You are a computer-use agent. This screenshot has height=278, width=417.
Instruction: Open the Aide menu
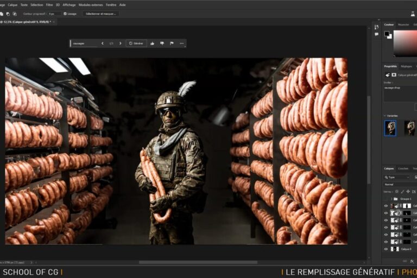click(x=122, y=5)
